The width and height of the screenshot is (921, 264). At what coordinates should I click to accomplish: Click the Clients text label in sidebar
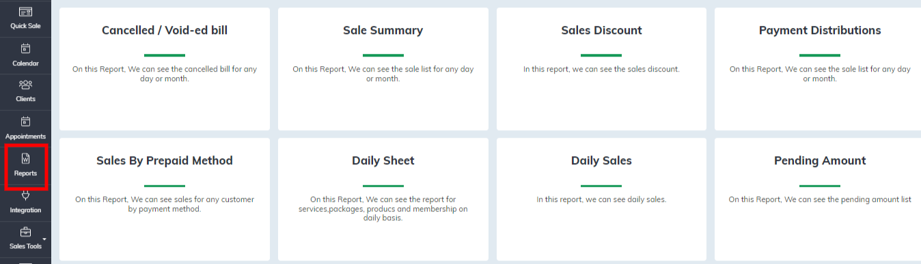[x=25, y=99]
